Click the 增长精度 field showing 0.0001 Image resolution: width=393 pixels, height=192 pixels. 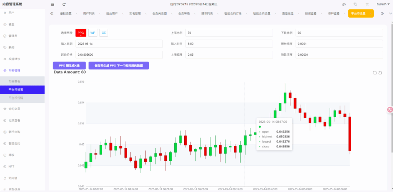[339, 44]
